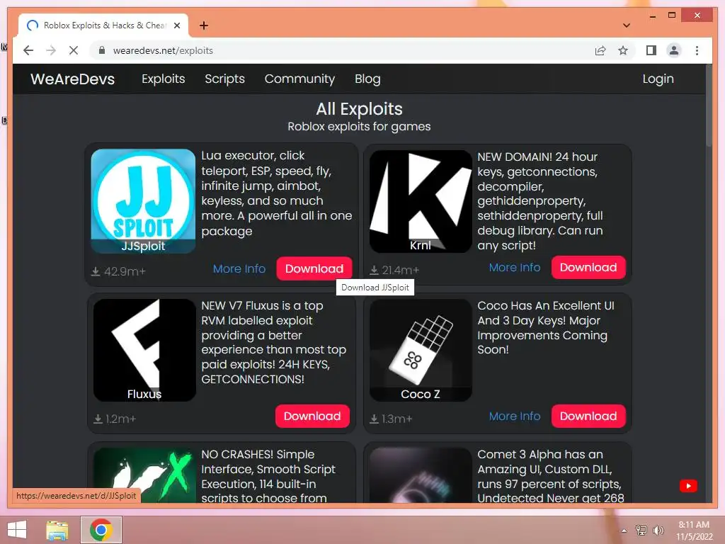
Task: Expand the tab search chevron
Action: (627, 25)
